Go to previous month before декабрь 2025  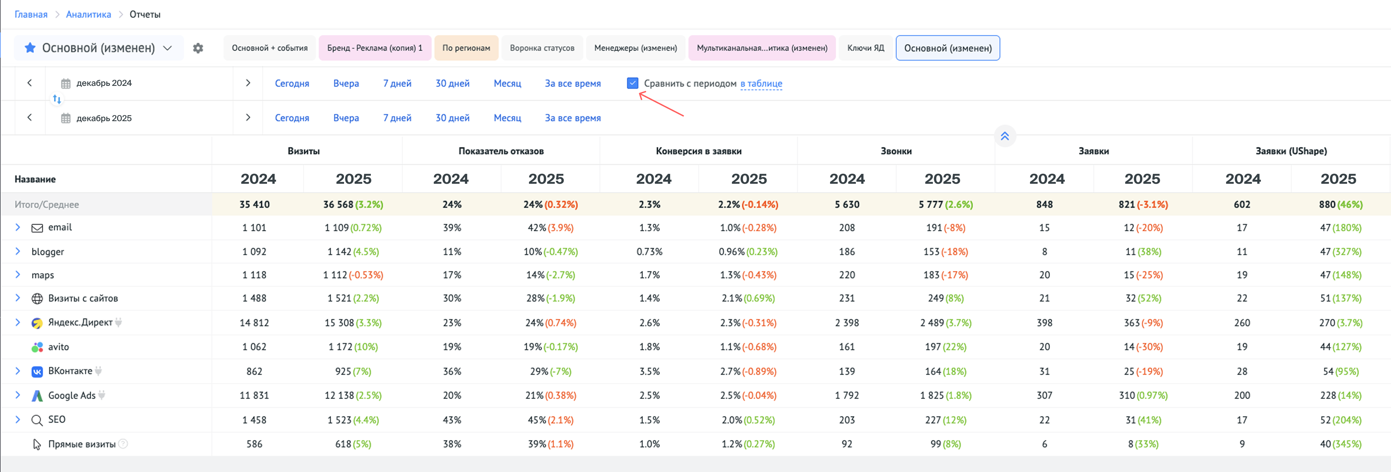click(30, 118)
